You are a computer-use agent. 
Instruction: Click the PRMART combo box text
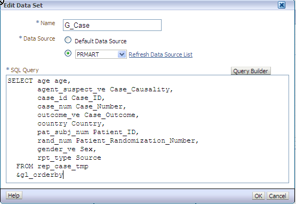(x=97, y=54)
